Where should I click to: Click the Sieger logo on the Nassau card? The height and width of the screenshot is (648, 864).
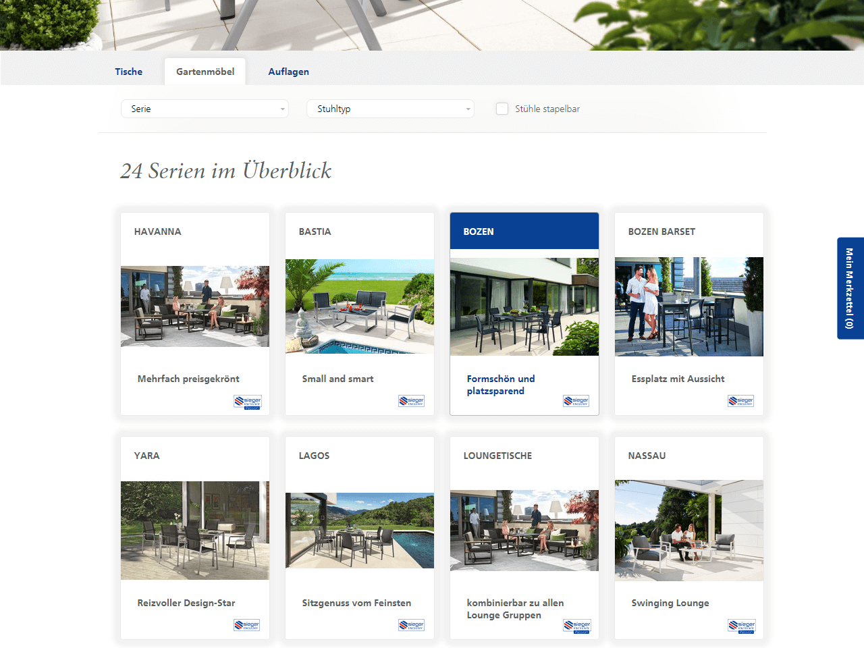click(x=742, y=626)
